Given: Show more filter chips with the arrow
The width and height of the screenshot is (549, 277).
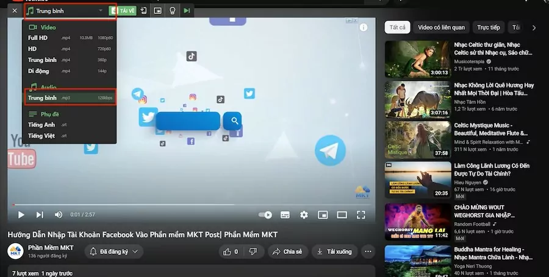Looking at the screenshot, I should [534, 27].
